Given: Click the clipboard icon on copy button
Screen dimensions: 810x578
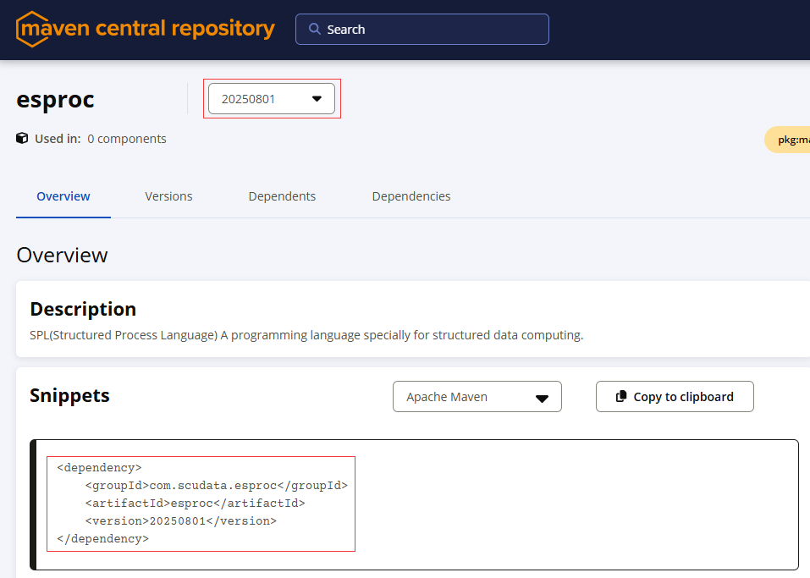Looking at the screenshot, I should tap(621, 396).
